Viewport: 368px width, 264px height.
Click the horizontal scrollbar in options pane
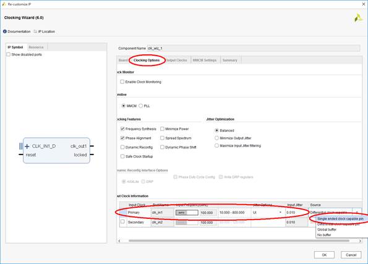pyautogui.click(x=239, y=241)
